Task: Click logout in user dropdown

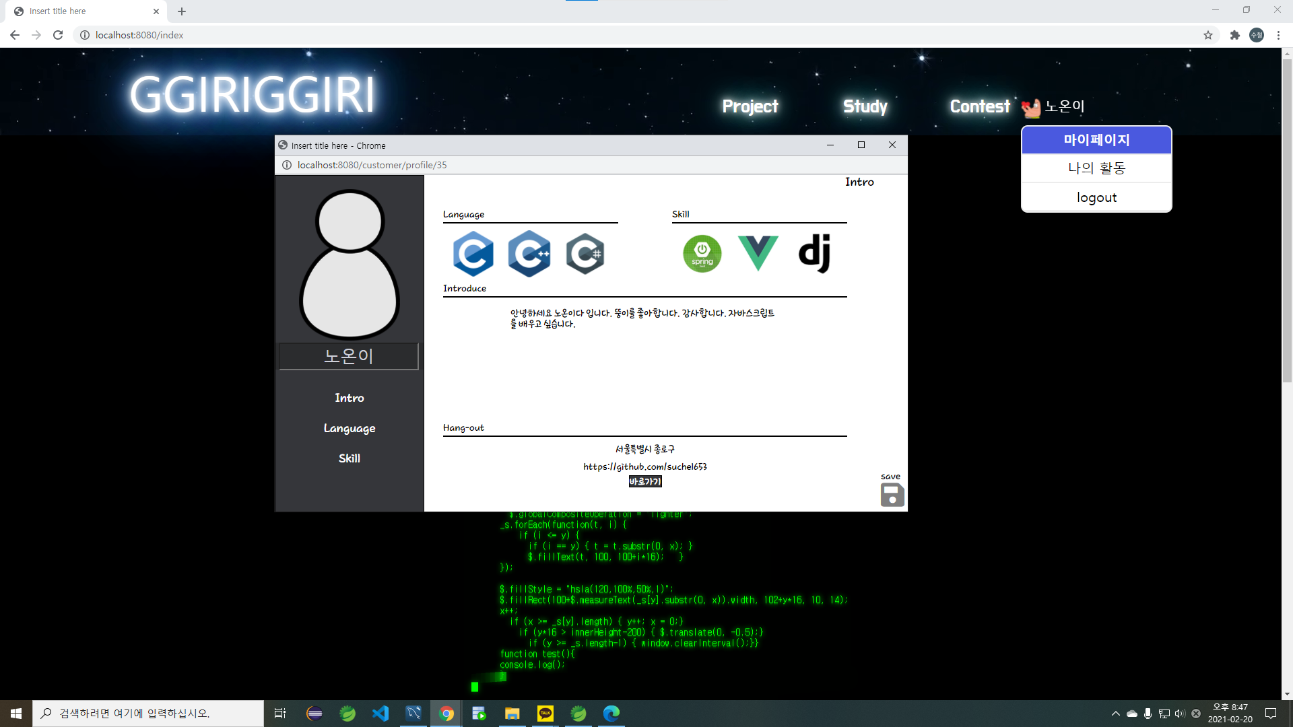Action: click(x=1096, y=197)
